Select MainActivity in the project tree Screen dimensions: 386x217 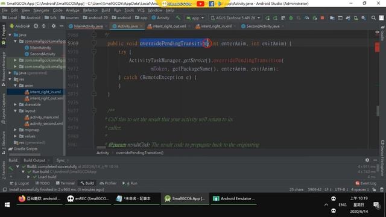pos(40,48)
